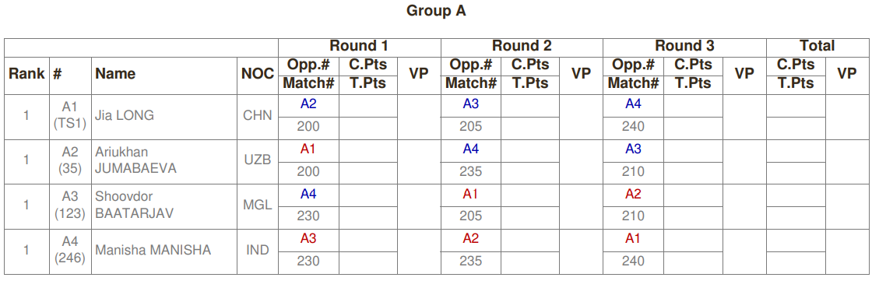Click the IND country code
872x281 pixels.
[258, 251]
